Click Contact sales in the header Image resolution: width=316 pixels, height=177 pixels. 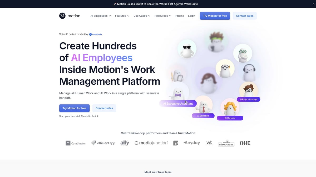click(x=245, y=16)
